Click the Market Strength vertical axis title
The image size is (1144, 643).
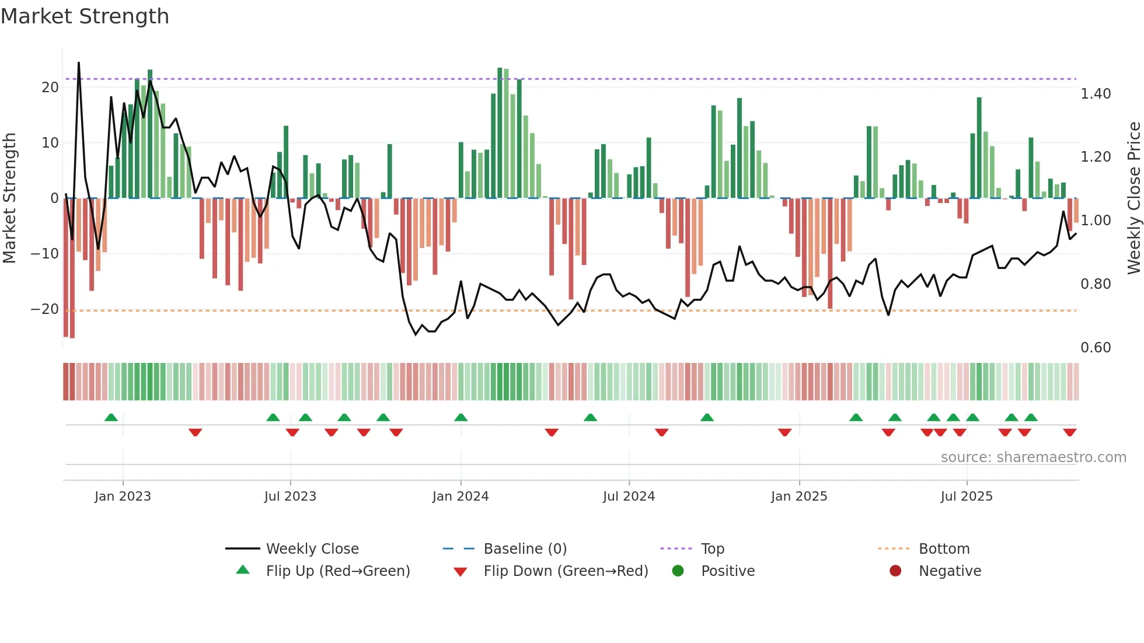[9, 198]
